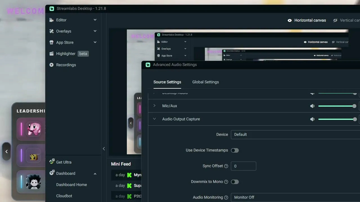Screen dimensions: 360x202
Task: Click the help icon beside Audio Monitoring
Action: [x=226, y=198]
